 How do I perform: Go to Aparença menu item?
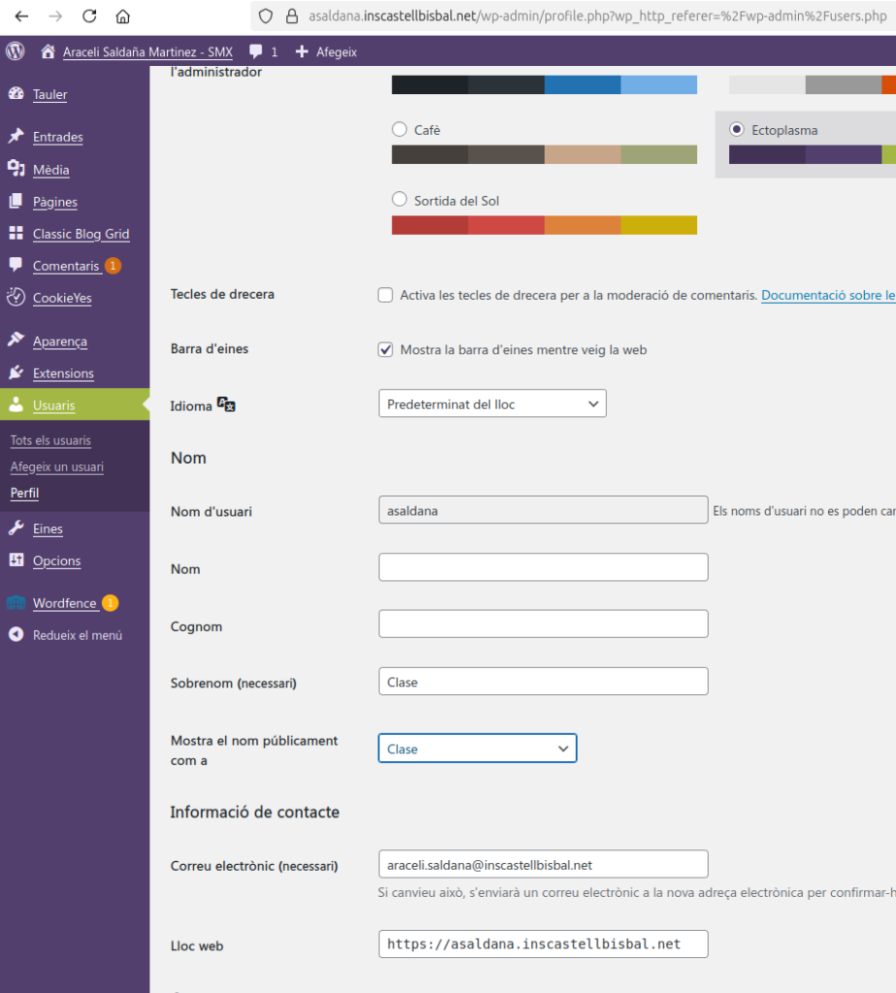pos(59,341)
